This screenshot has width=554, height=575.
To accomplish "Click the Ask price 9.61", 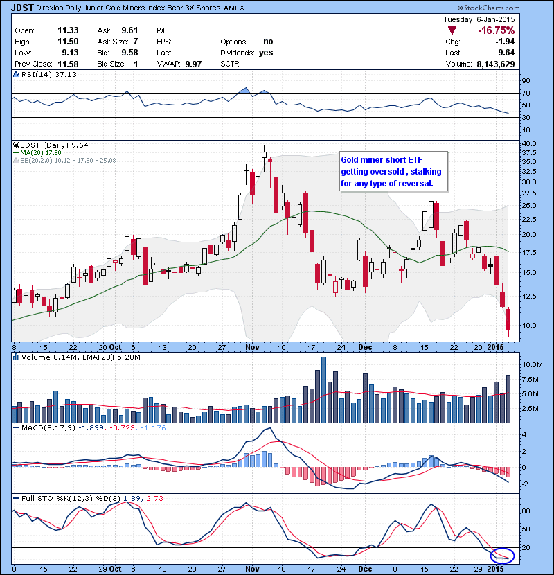I will pos(129,30).
